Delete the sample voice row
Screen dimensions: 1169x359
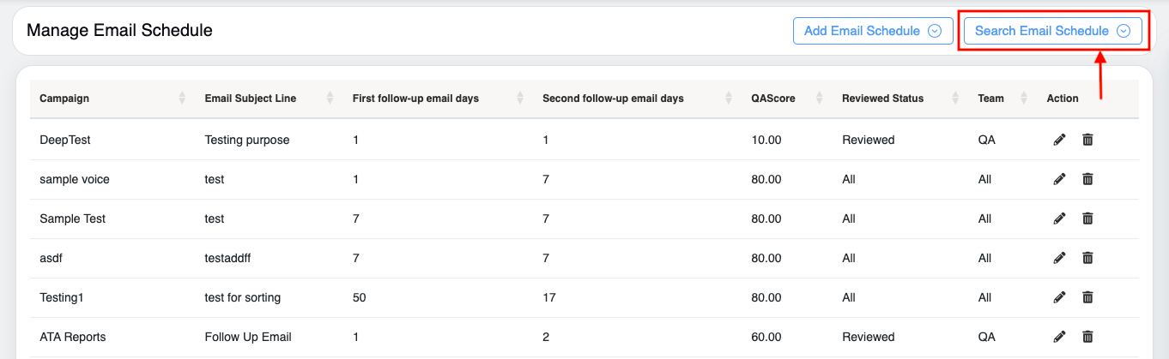click(1087, 179)
